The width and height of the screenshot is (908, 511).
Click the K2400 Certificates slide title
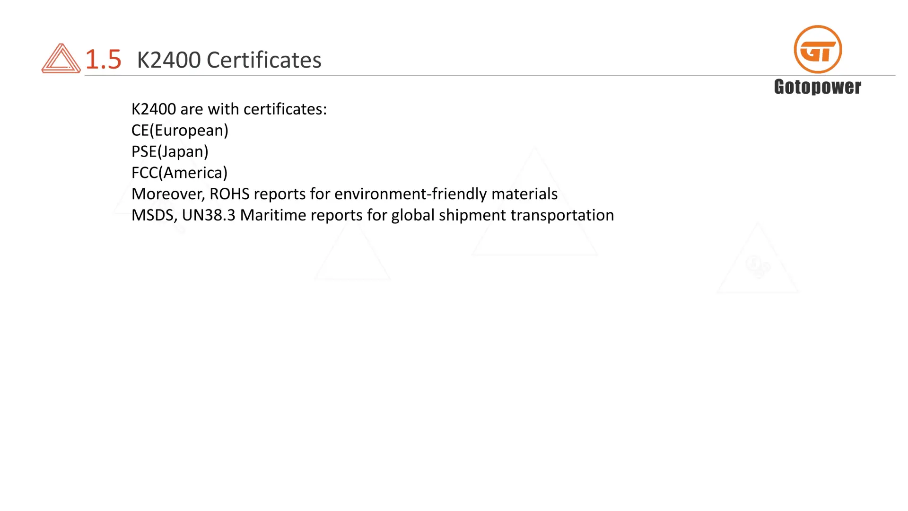(229, 60)
